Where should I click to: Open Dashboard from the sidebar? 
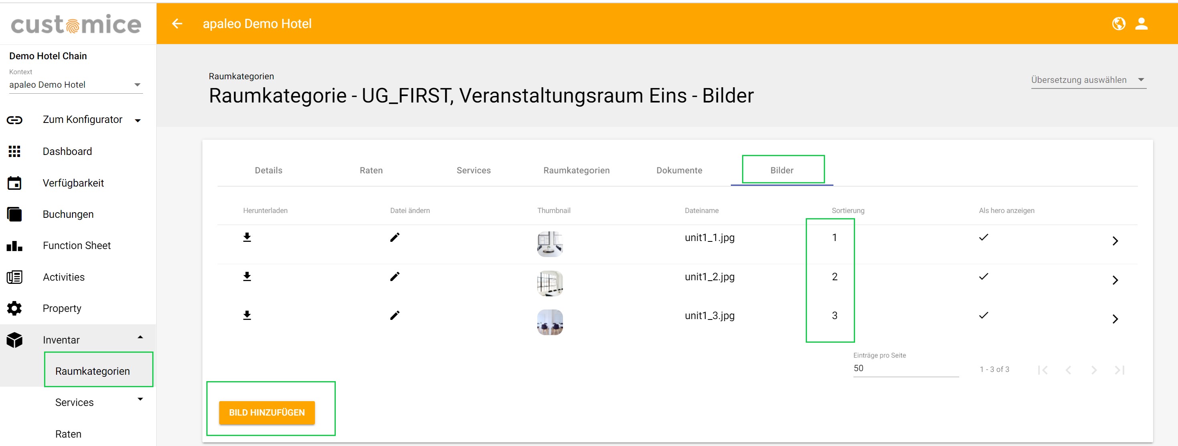coord(67,151)
